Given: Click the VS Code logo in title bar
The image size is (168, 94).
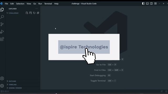Looking at the screenshot, I should coord(1,3).
